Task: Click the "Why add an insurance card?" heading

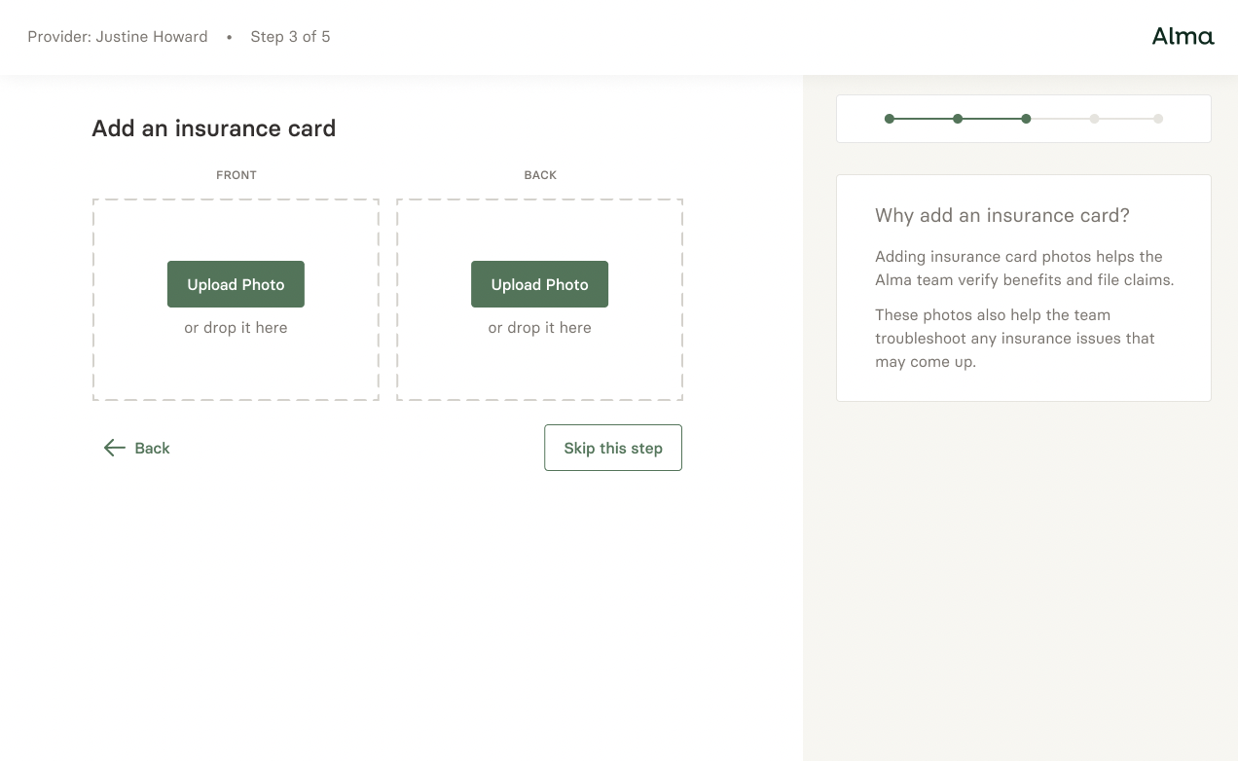Action: 1001,215
